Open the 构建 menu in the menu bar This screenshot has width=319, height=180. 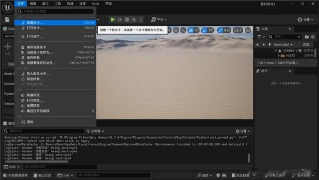coord(70,3)
